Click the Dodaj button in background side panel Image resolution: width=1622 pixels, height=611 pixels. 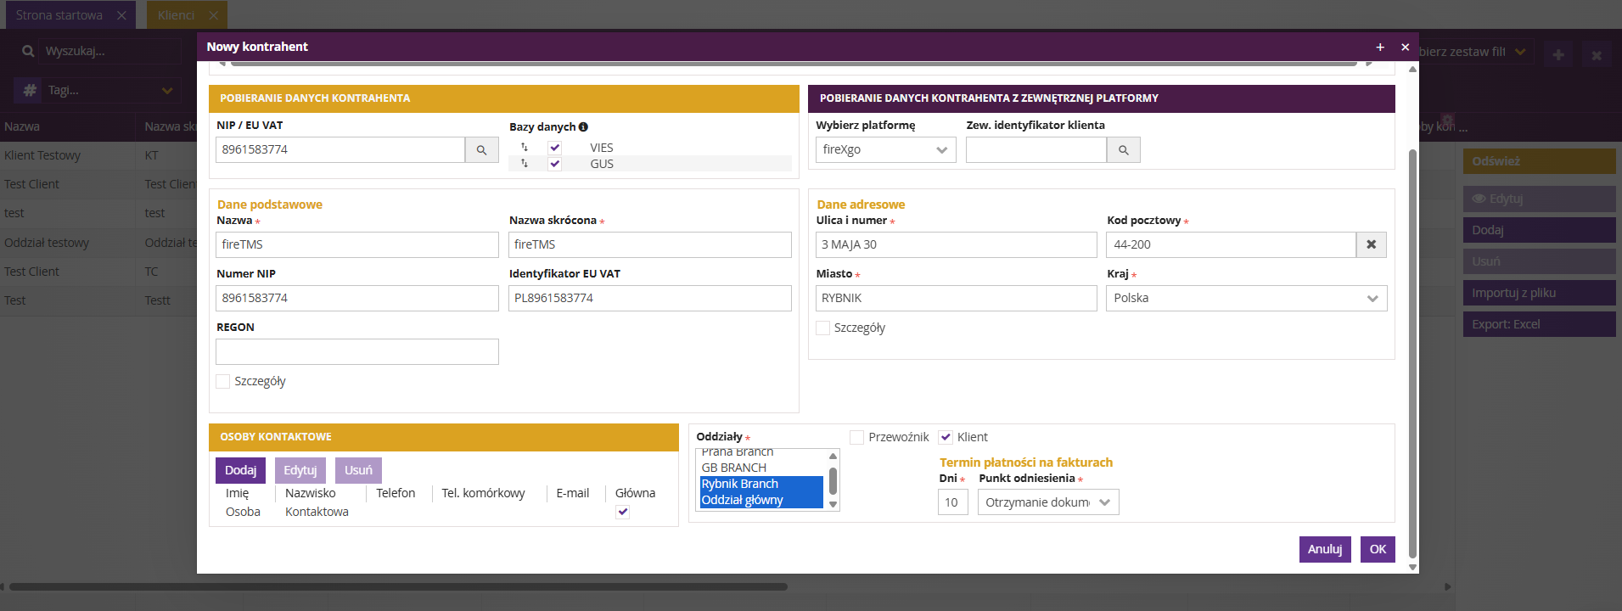point(1539,230)
